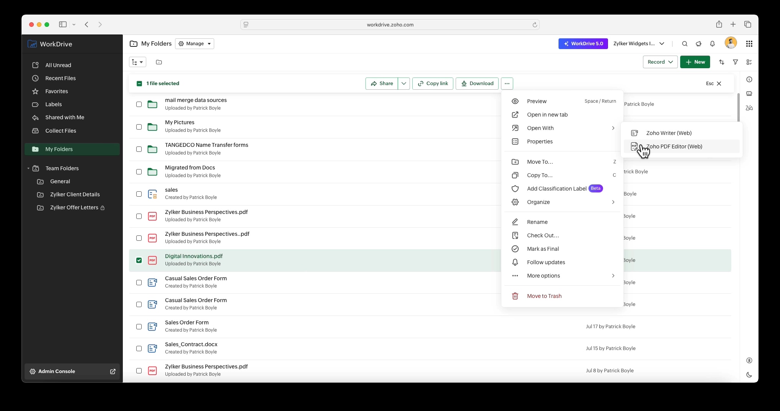This screenshot has width=780, height=411.
Task: Click the vertical scrollbar on the right
Action: 739,108
